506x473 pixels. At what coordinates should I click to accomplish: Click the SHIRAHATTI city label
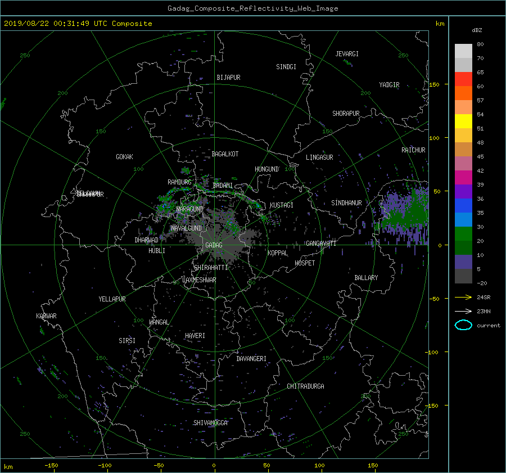coord(211,268)
